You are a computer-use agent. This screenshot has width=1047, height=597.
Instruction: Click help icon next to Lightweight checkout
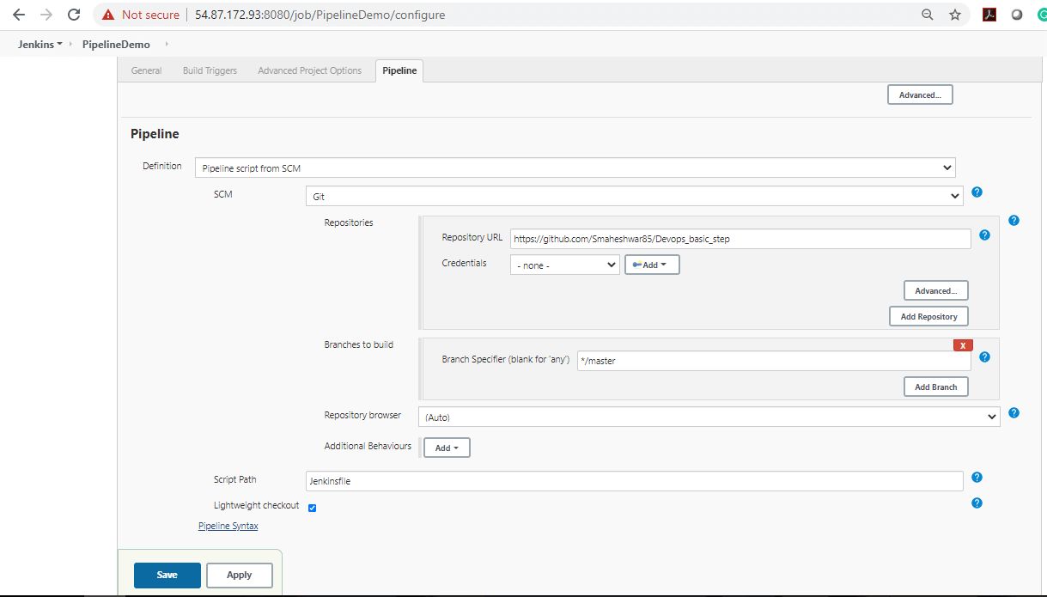977,503
